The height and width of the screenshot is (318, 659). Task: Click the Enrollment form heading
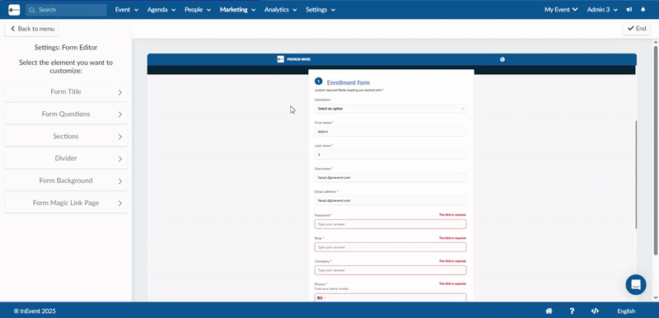tap(348, 82)
